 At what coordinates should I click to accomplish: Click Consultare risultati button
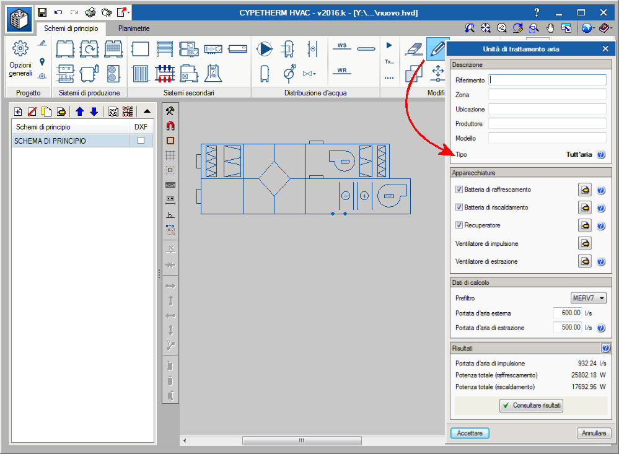click(x=531, y=406)
